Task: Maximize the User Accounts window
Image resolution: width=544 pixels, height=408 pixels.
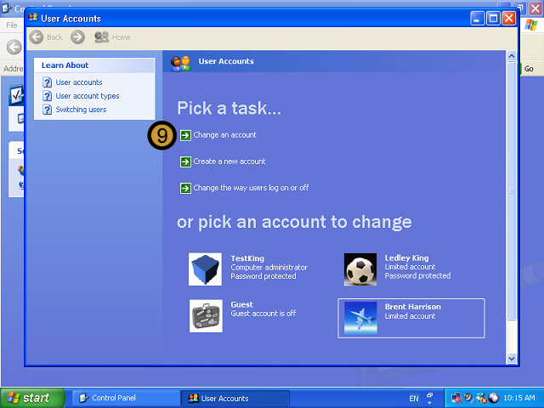Action: [x=493, y=19]
